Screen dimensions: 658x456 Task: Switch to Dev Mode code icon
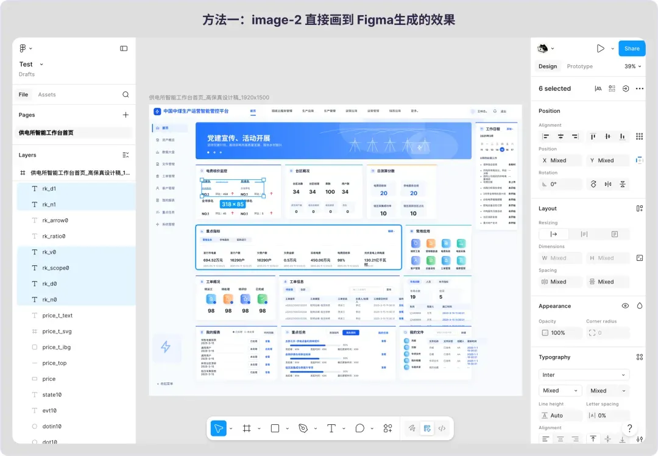(442, 429)
